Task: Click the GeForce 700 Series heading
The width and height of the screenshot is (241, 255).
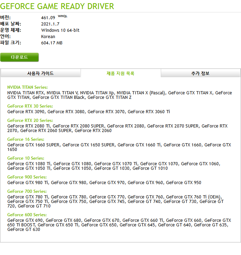Action: coord(27,191)
